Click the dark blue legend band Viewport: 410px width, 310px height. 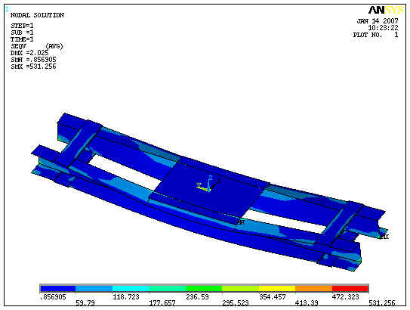[58, 289]
